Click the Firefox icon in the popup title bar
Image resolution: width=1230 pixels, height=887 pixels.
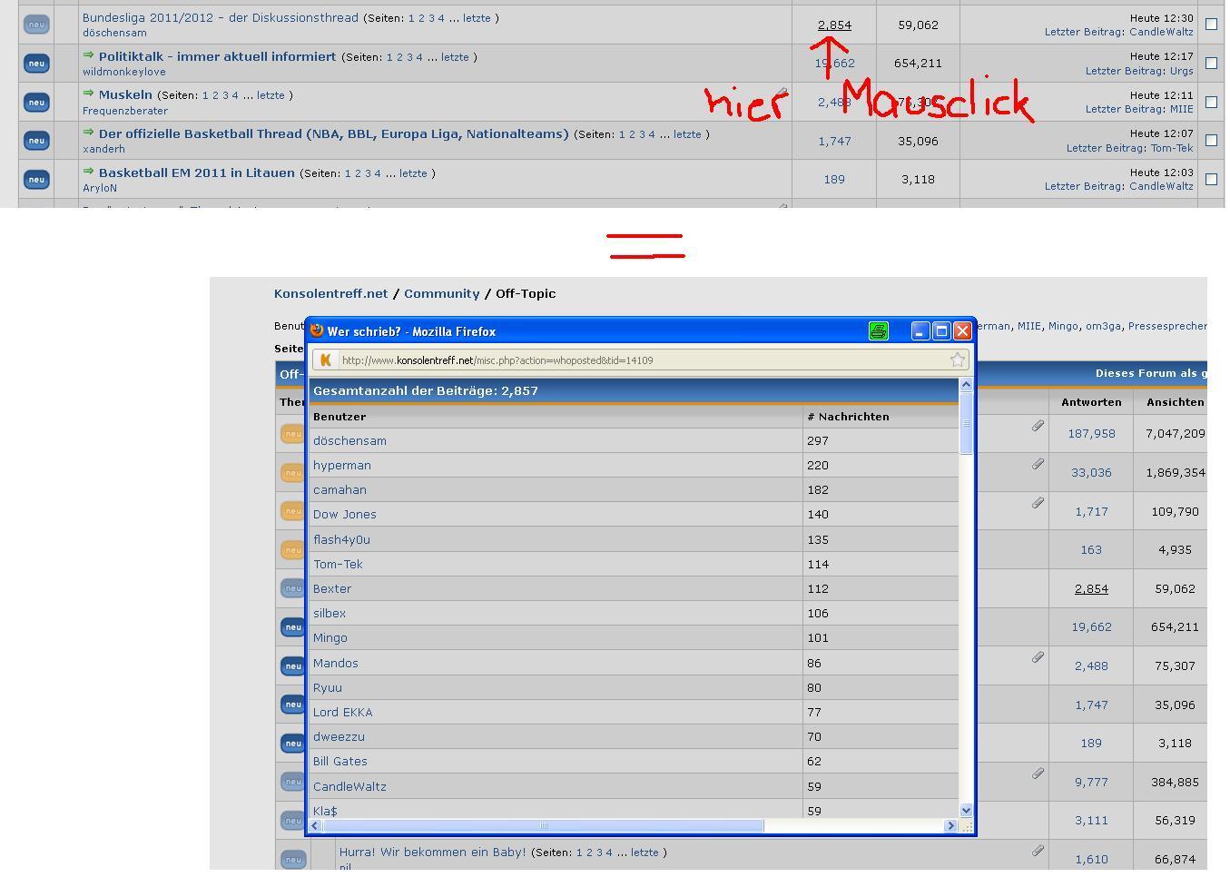point(317,330)
